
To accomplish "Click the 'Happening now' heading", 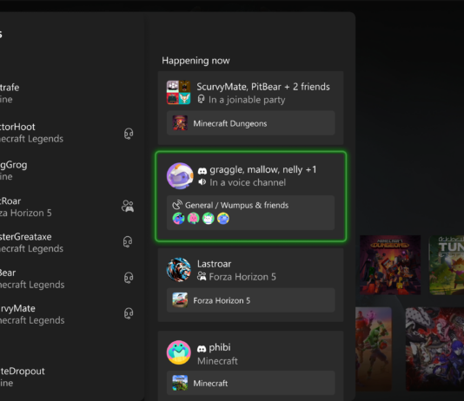I will pyautogui.click(x=196, y=61).
